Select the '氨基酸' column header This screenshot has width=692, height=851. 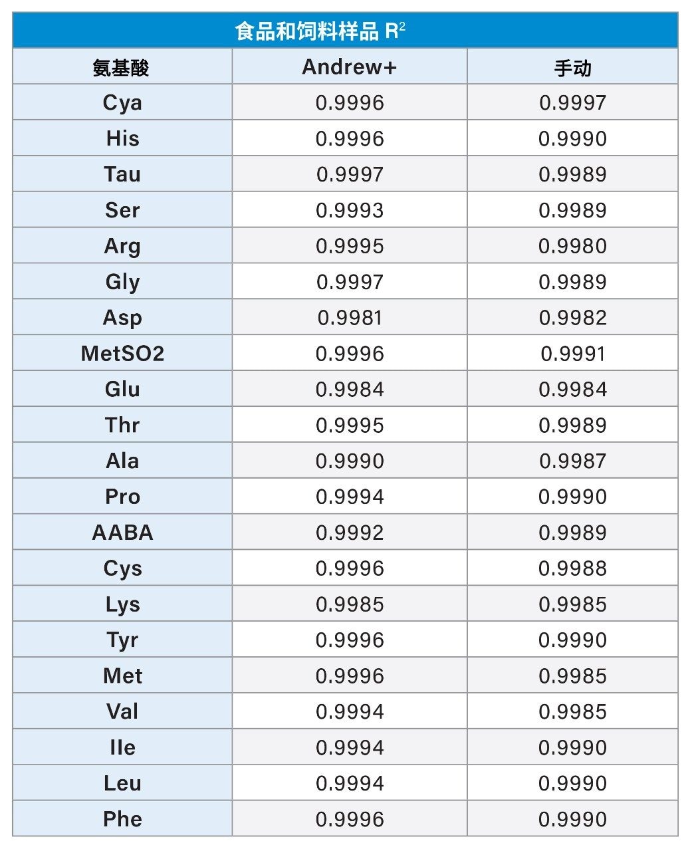[122, 67]
